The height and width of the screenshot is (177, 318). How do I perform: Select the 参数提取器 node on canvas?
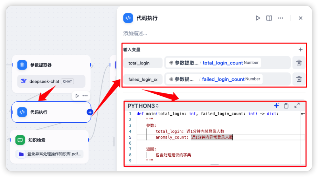(x=51, y=74)
